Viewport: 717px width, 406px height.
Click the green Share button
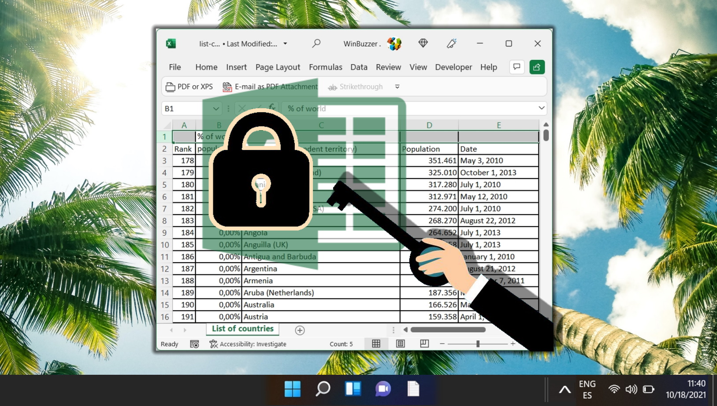tap(537, 67)
